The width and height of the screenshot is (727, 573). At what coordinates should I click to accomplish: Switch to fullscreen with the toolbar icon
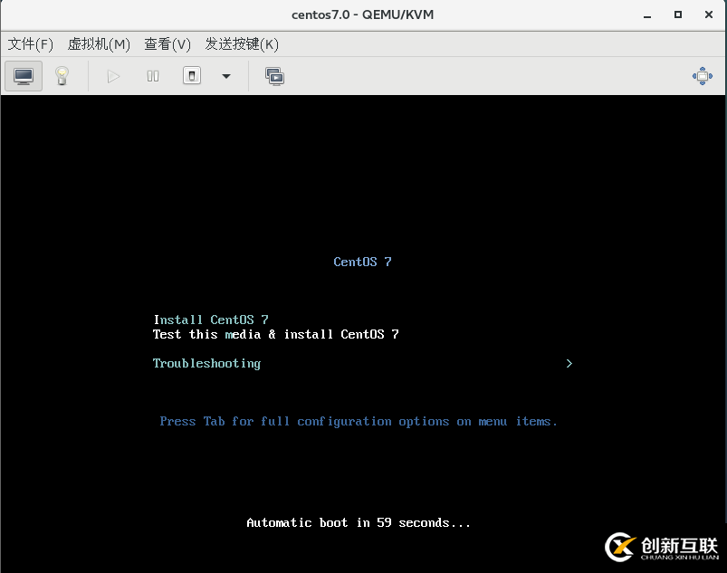[x=703, y=76]
